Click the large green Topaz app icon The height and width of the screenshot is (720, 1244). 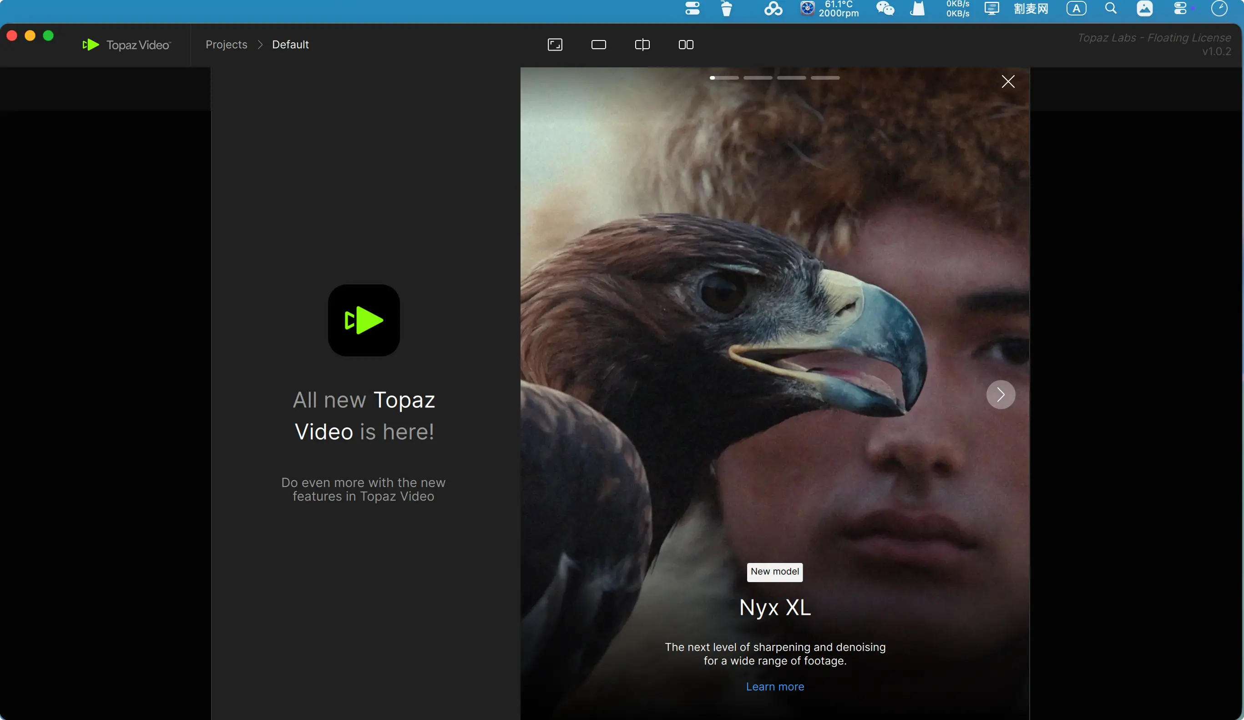[x=364, y=320]
